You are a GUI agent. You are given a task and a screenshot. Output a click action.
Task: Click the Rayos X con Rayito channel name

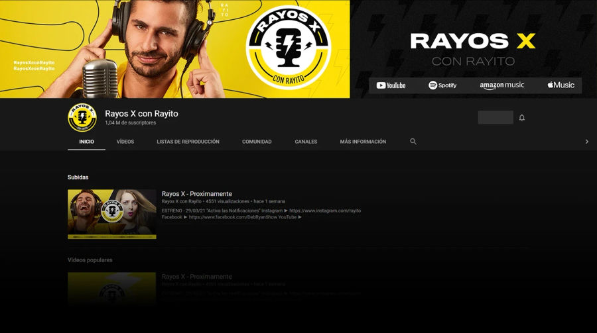tap(142, 114)
